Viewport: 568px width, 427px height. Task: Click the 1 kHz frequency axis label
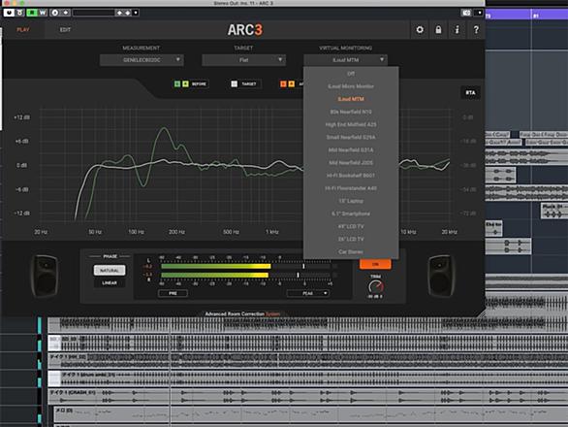272,232
